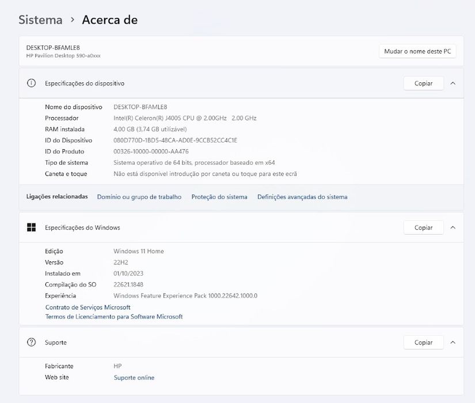Screen dimensions: 475x403
Task: Open the Suporte online web site link
Action: pyautogui.click(x=134, y=378)
